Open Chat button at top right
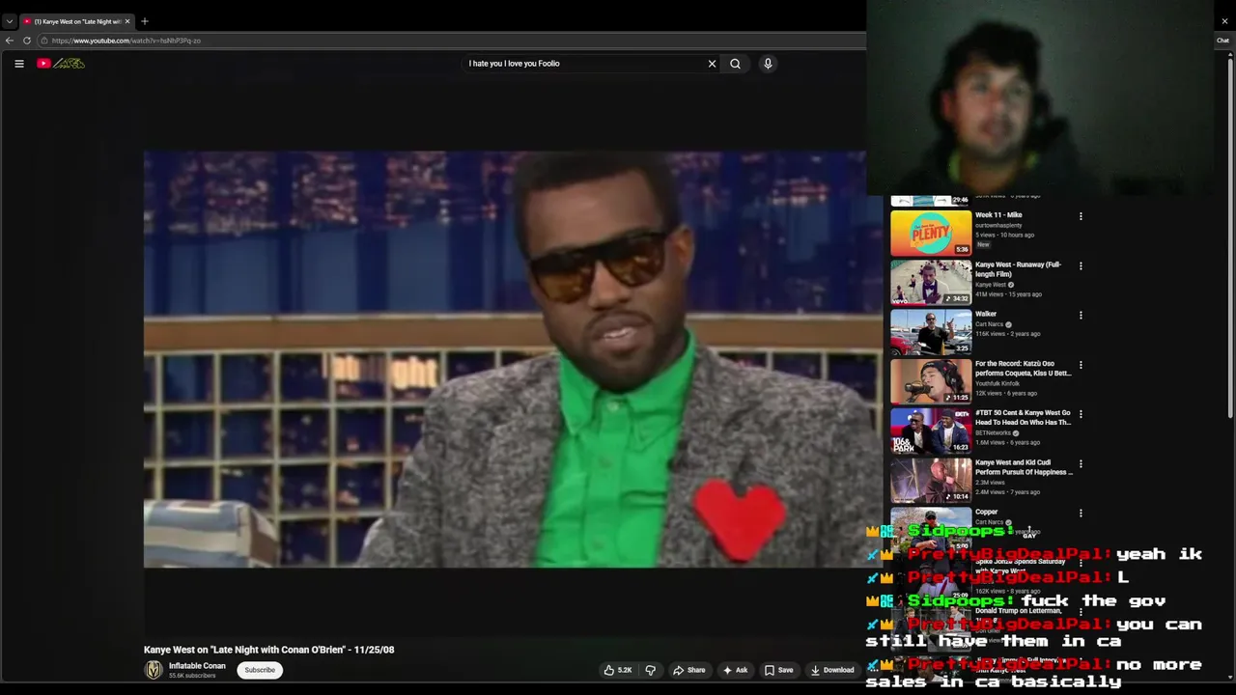1236x695 pixels. tap(1222, 41)
